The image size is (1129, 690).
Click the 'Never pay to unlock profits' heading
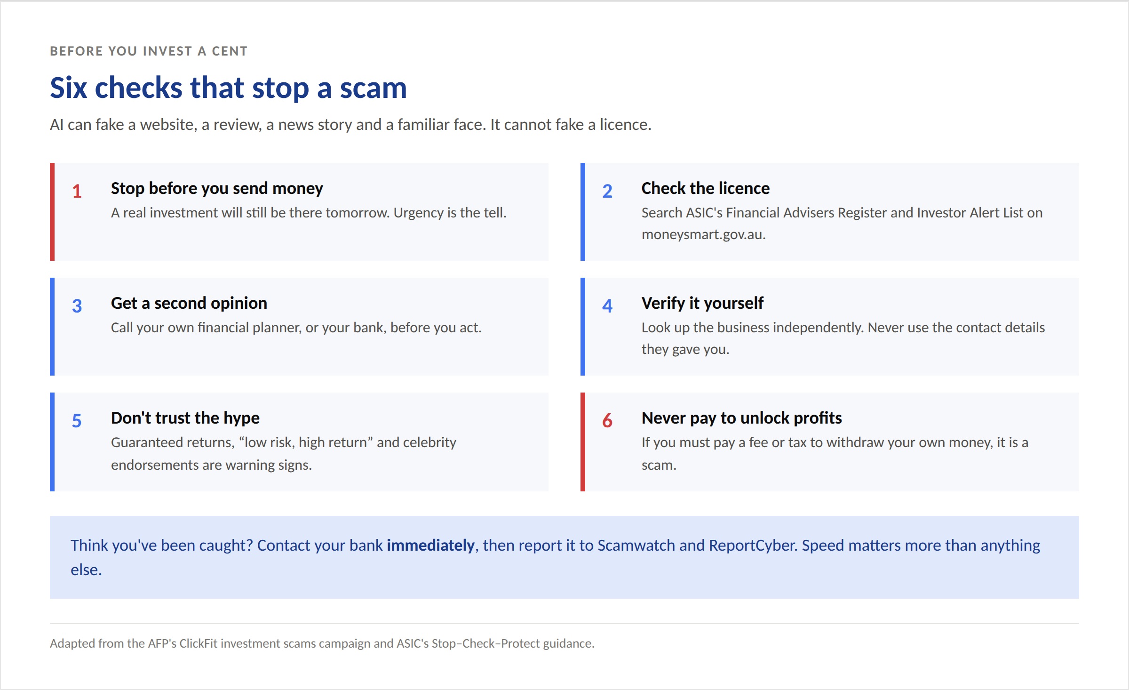[x=742, y=418]
